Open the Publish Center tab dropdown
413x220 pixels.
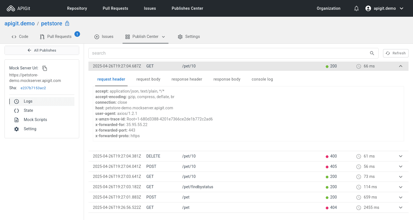(x=163, y=37)
